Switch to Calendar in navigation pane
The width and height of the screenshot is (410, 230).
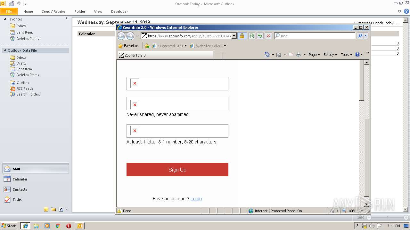tap(35, 179)
